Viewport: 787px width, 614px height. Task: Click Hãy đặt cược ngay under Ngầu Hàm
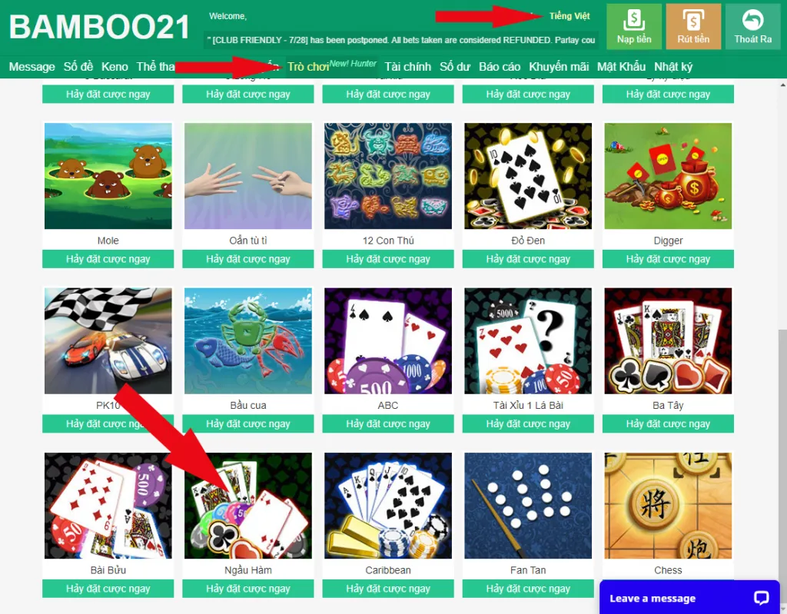pos(248,589)
